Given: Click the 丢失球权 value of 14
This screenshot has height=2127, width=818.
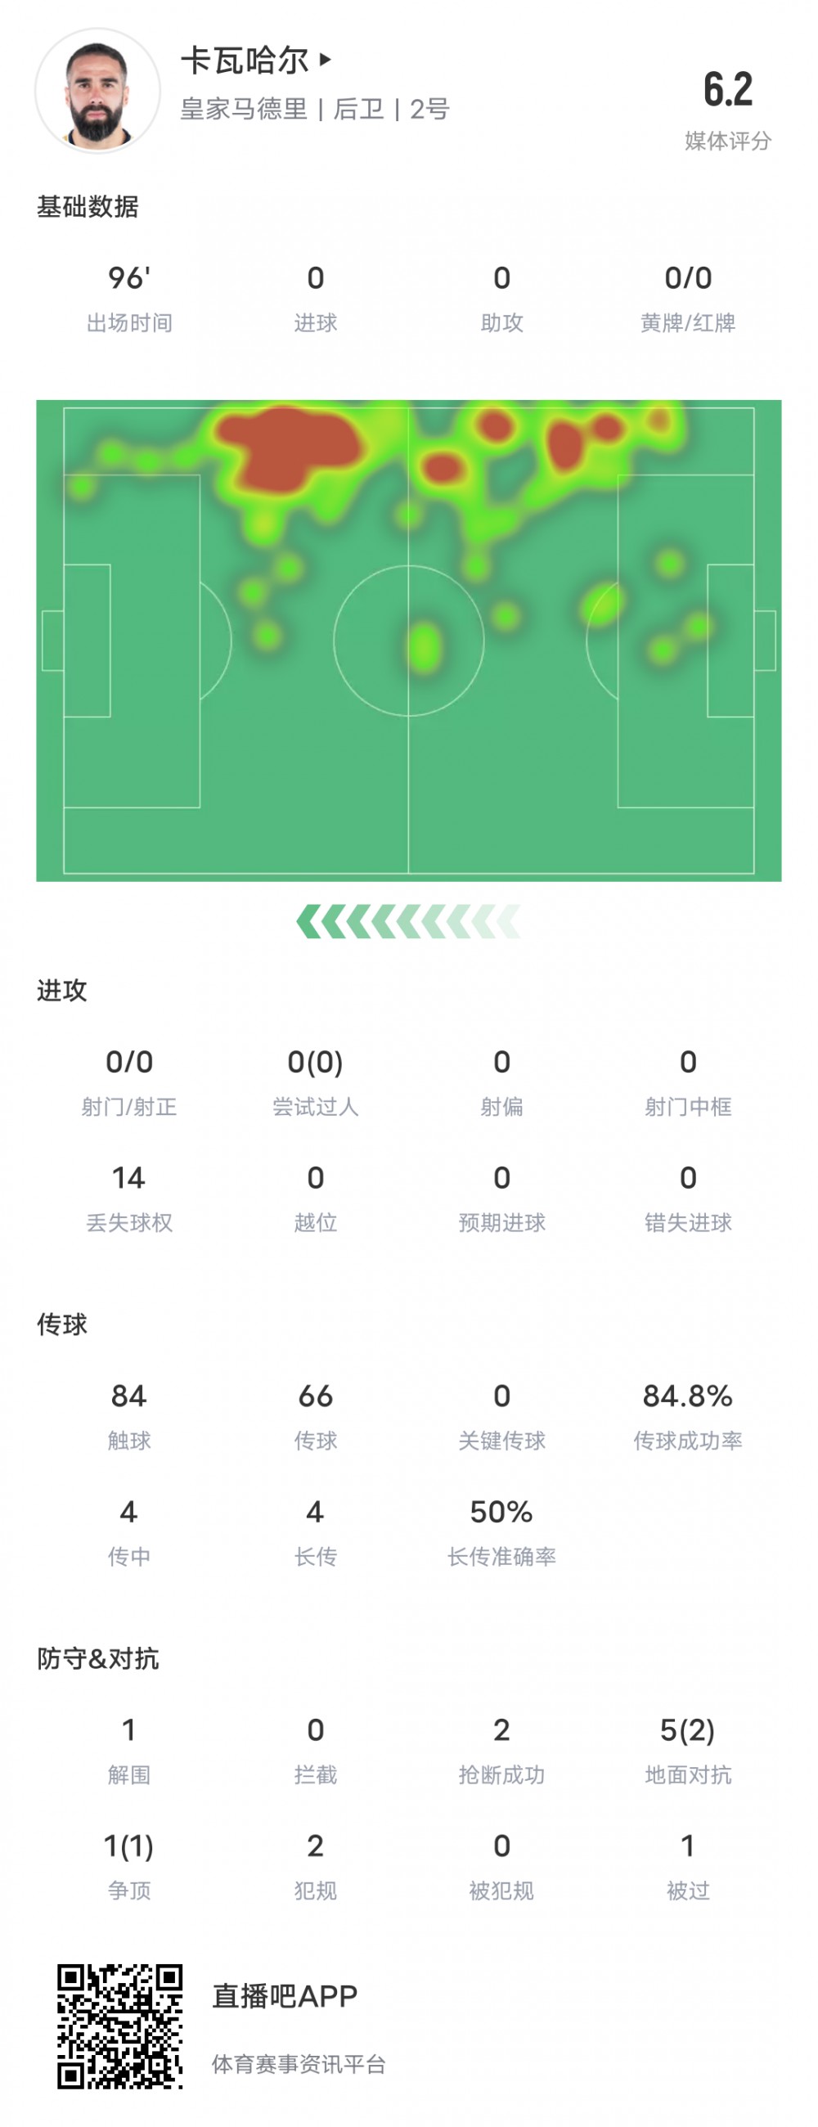Looking at the screenshot, I should tap(129, 1178).
